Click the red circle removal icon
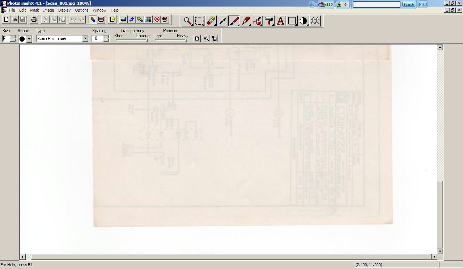This screenshot has width=463, height=269. pyautogui.click(x=157, y=19)
